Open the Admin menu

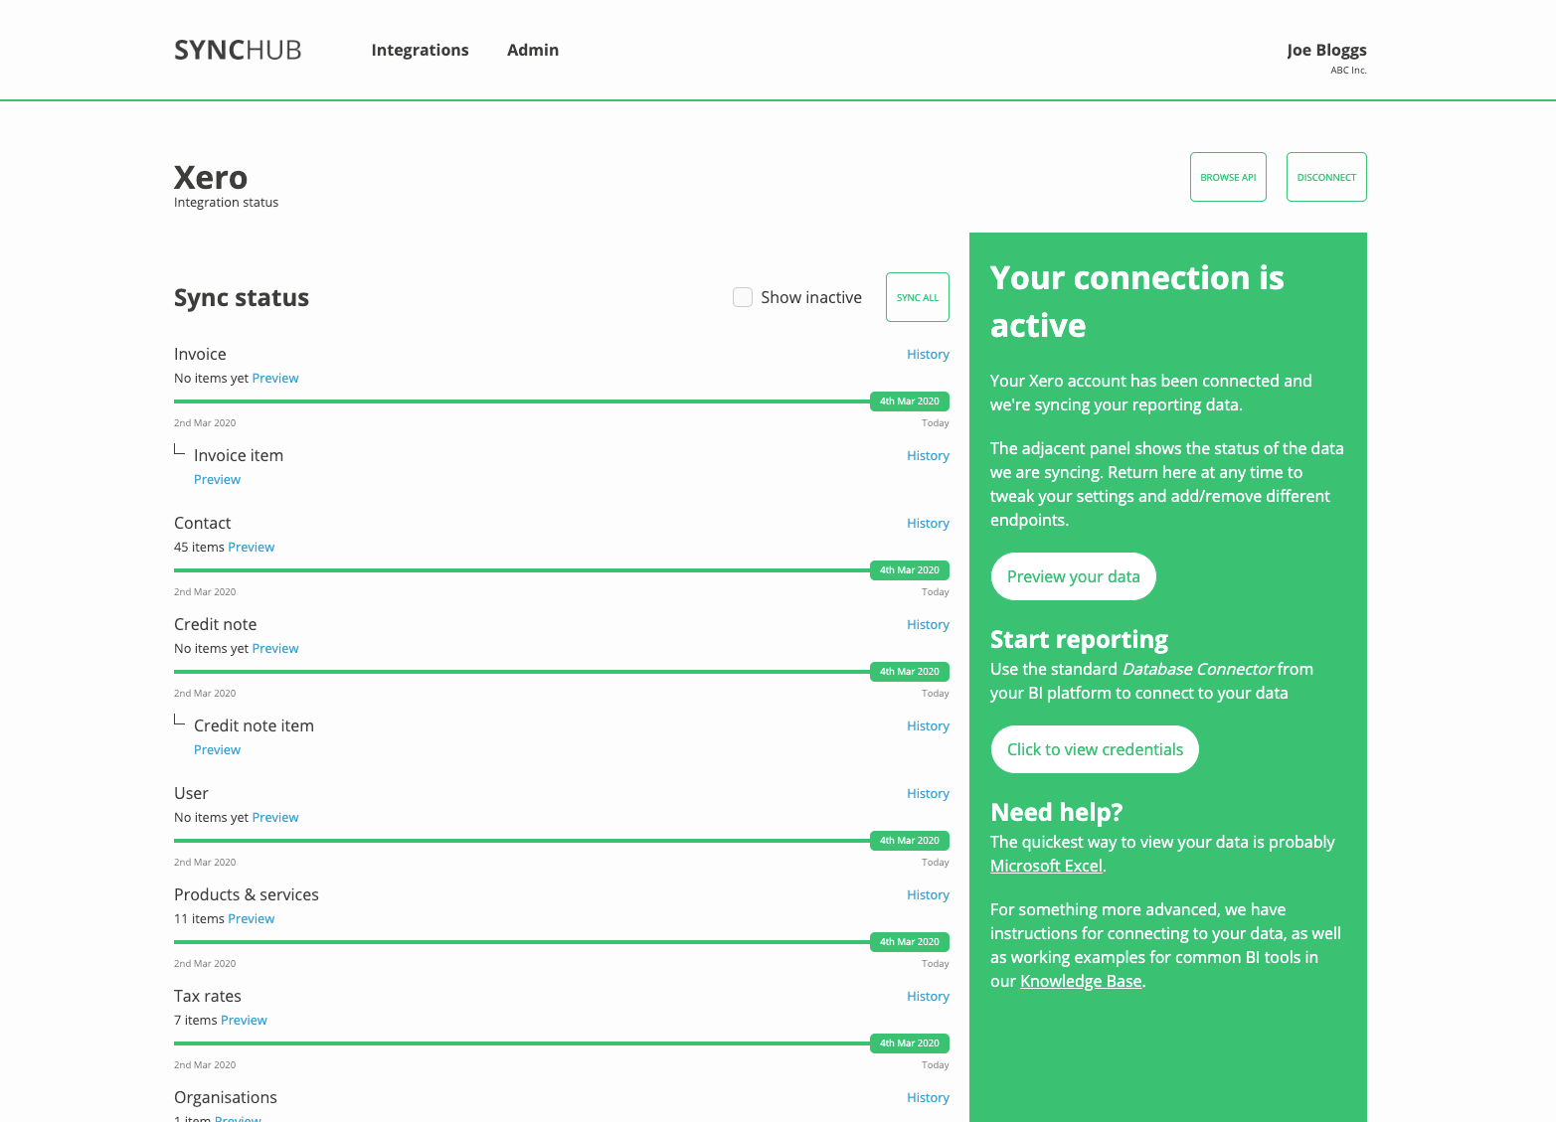pyautogui.click(x=533, y=50)
